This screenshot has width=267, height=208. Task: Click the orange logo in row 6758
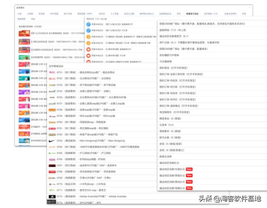52,110
